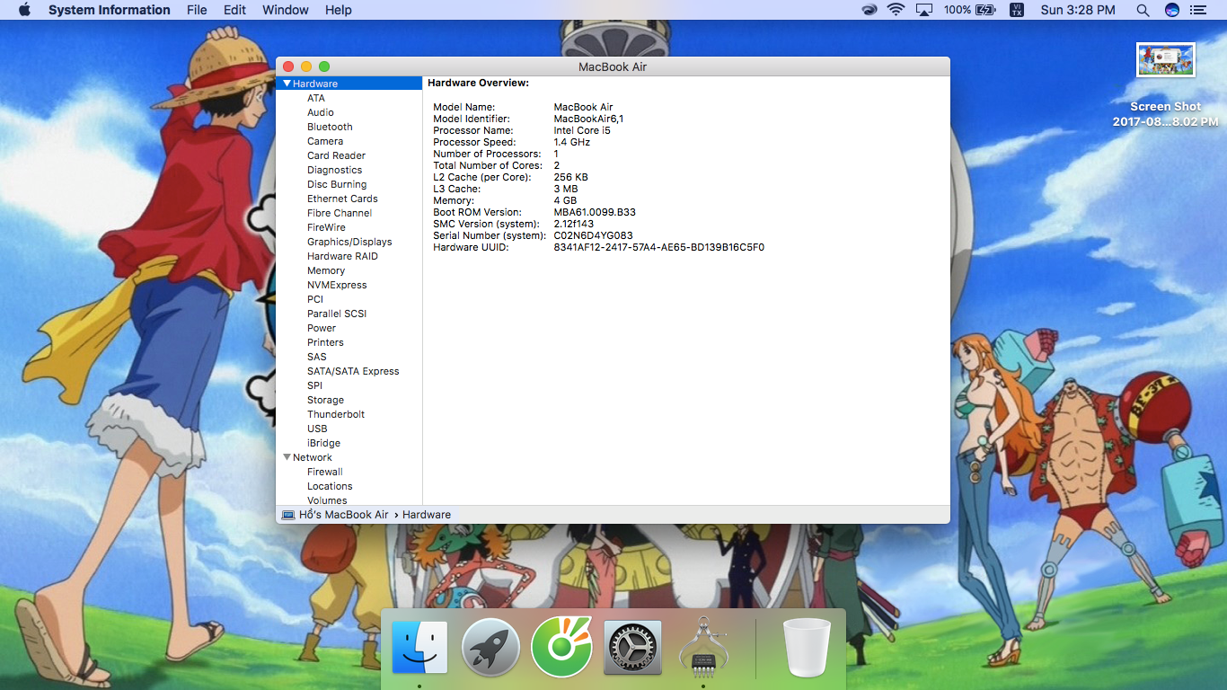Select FireWire in sidebar
The image size is (1227, 690).
point(326,227)
